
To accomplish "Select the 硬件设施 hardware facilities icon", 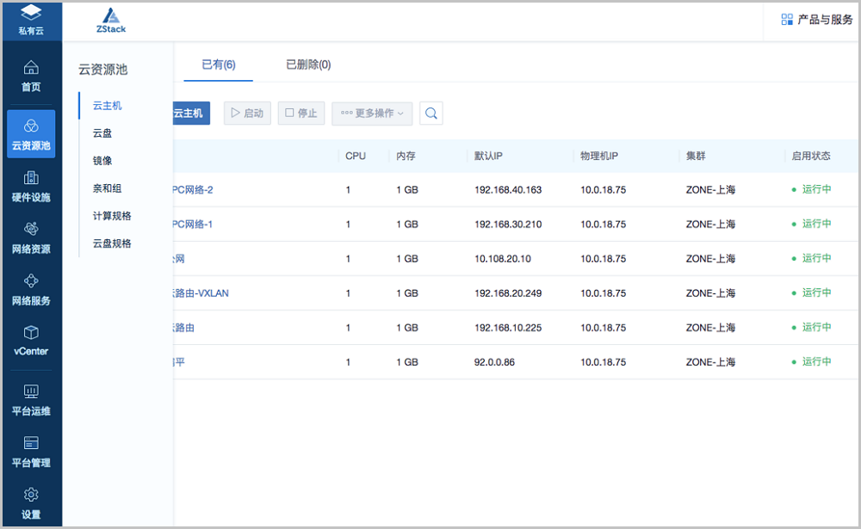I will pyautogui.click(x=31, y=178).
